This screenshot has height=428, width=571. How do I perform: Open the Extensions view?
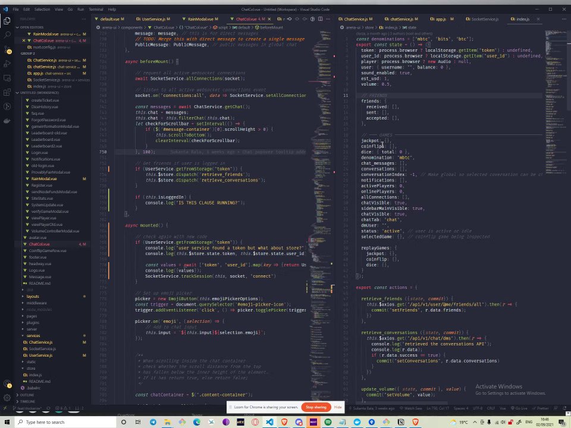[x=7, y=92]
